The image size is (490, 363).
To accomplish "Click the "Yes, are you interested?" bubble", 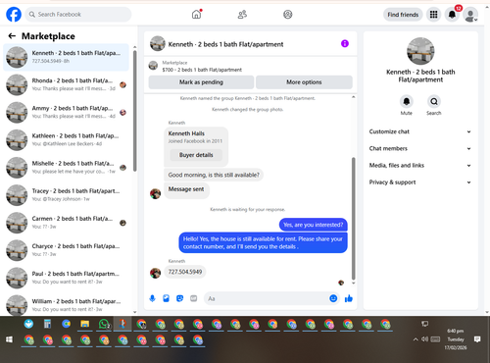I will [314, 225].
